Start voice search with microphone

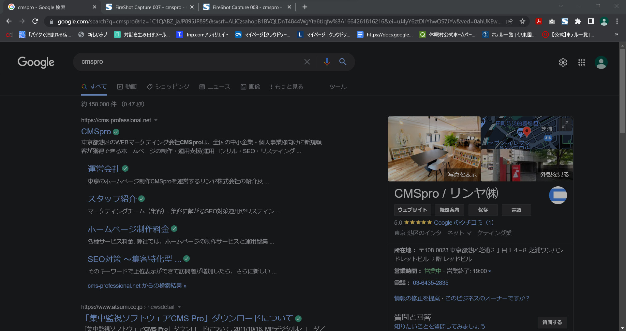(327, 62)
